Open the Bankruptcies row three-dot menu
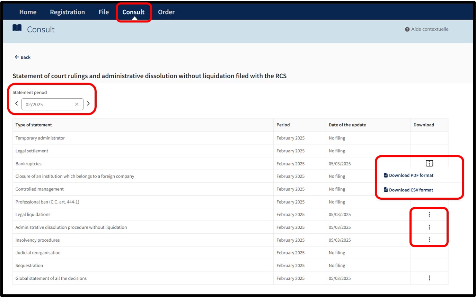Image resolution: width=476 pixels, height=297 pixels. pos(429,163)
